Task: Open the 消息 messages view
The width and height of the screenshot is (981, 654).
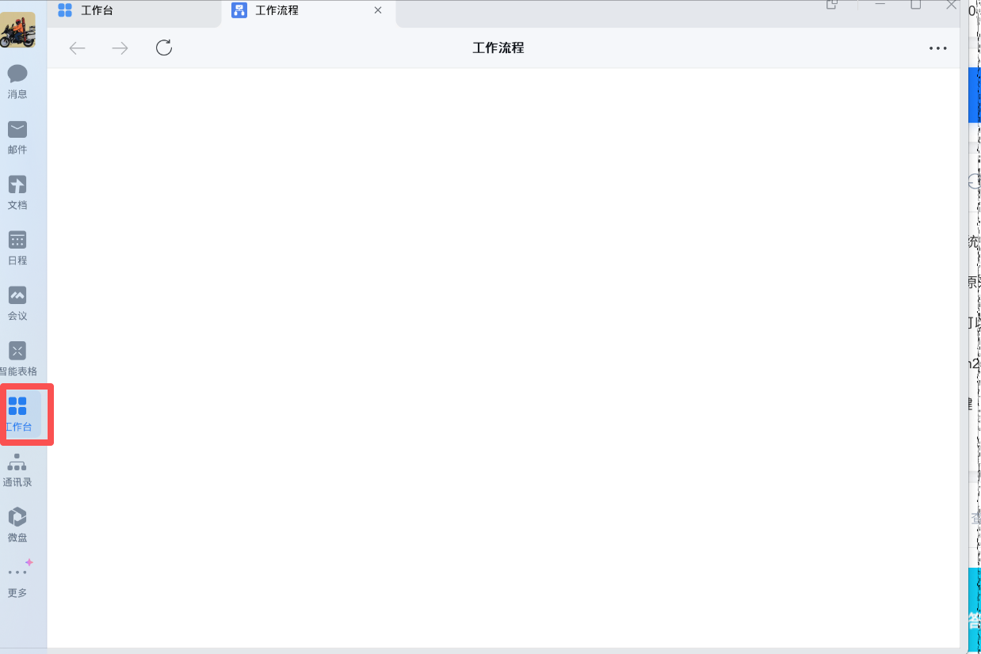Action: point(17,82)
